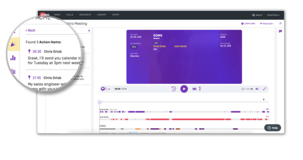Open the bar chart stats sidebar icon
This screenshot has height=160, width=303.
pos(13,58)
